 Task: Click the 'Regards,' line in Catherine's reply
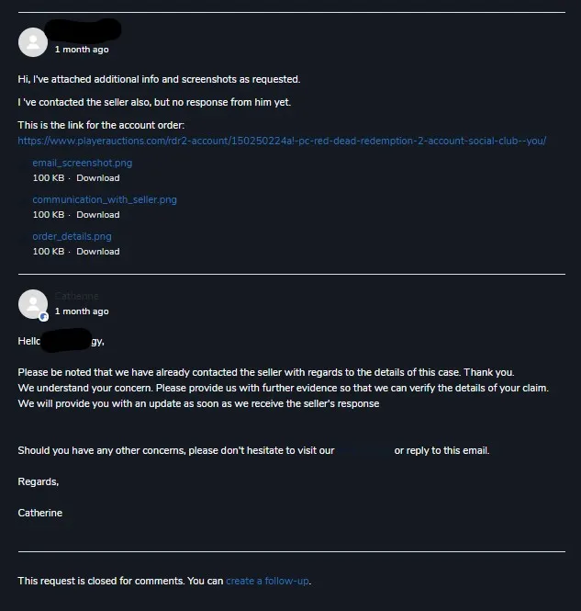[x=39, y=481]
